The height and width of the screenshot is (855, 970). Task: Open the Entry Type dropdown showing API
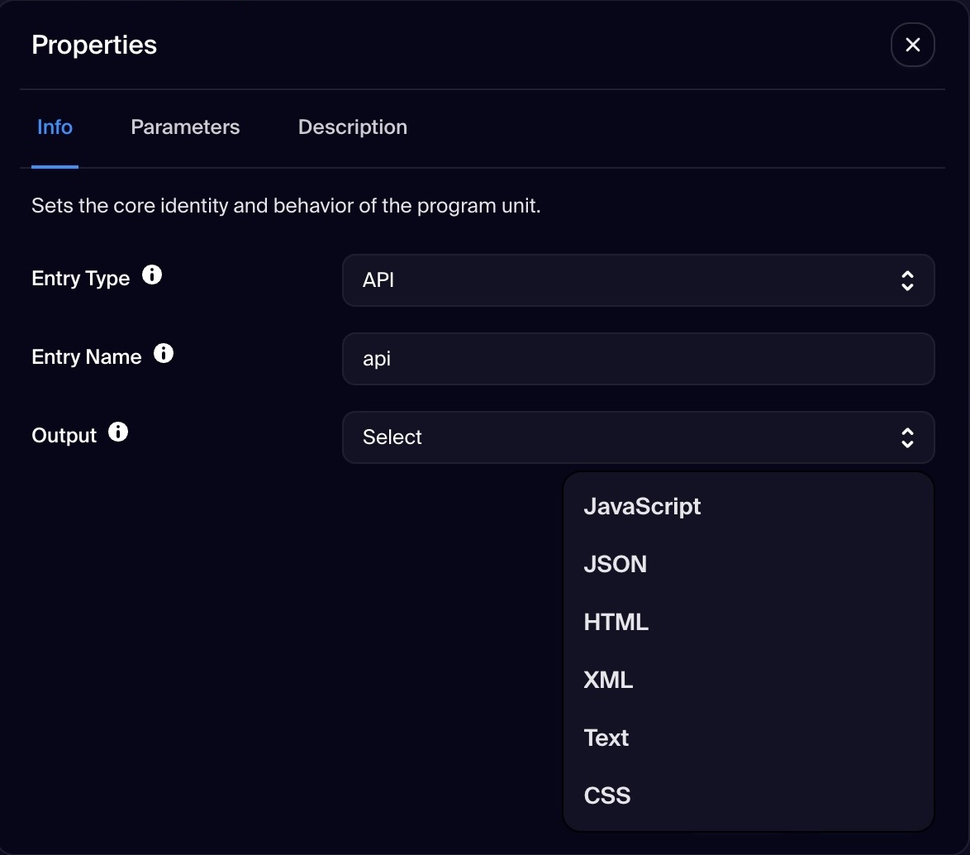(638, 280)
